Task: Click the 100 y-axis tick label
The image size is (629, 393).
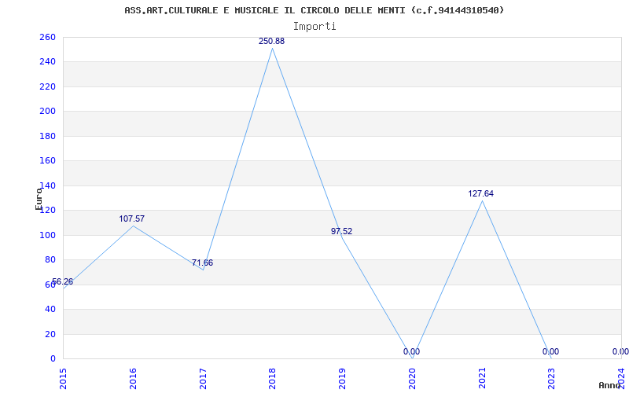Action: tap(47, 235)
